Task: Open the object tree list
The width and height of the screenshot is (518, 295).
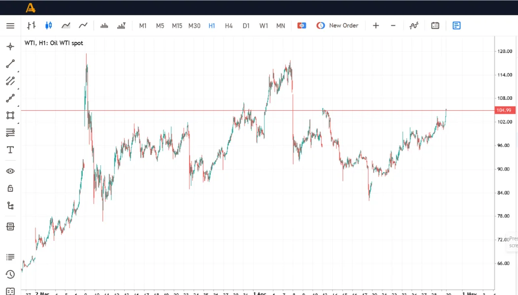Action: [x=10, y=206]
